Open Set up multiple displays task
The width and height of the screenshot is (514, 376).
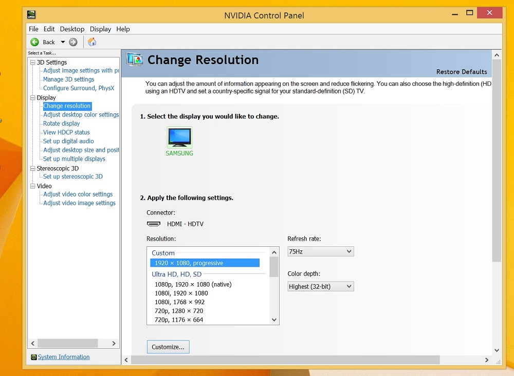pyautogui.click(x=74, y=159)
